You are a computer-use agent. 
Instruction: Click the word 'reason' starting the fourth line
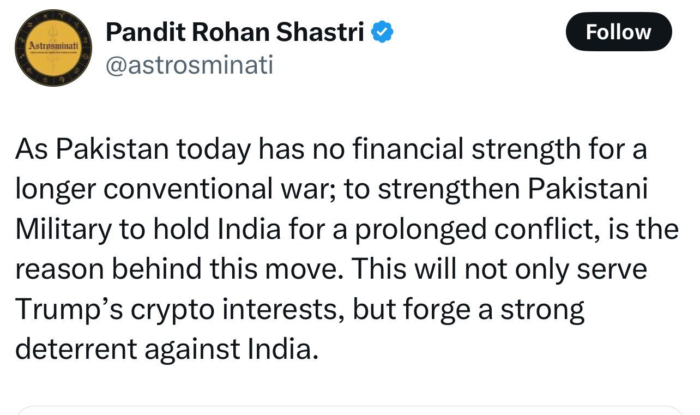click(x=58, y=269)
